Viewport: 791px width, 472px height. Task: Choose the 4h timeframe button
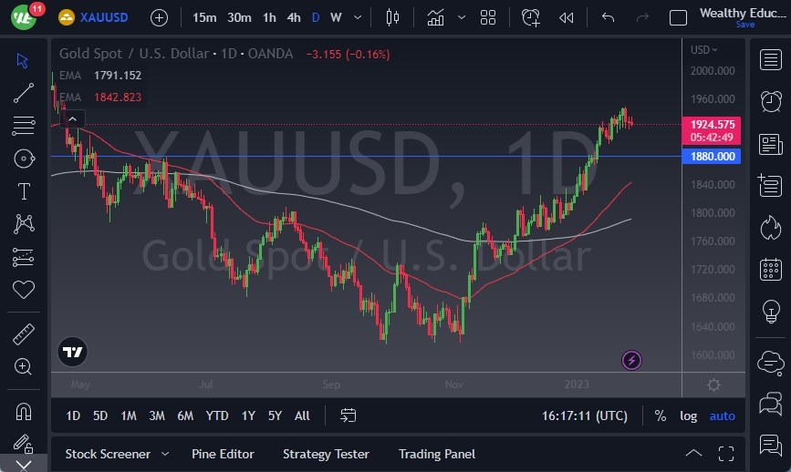[293, 17]
